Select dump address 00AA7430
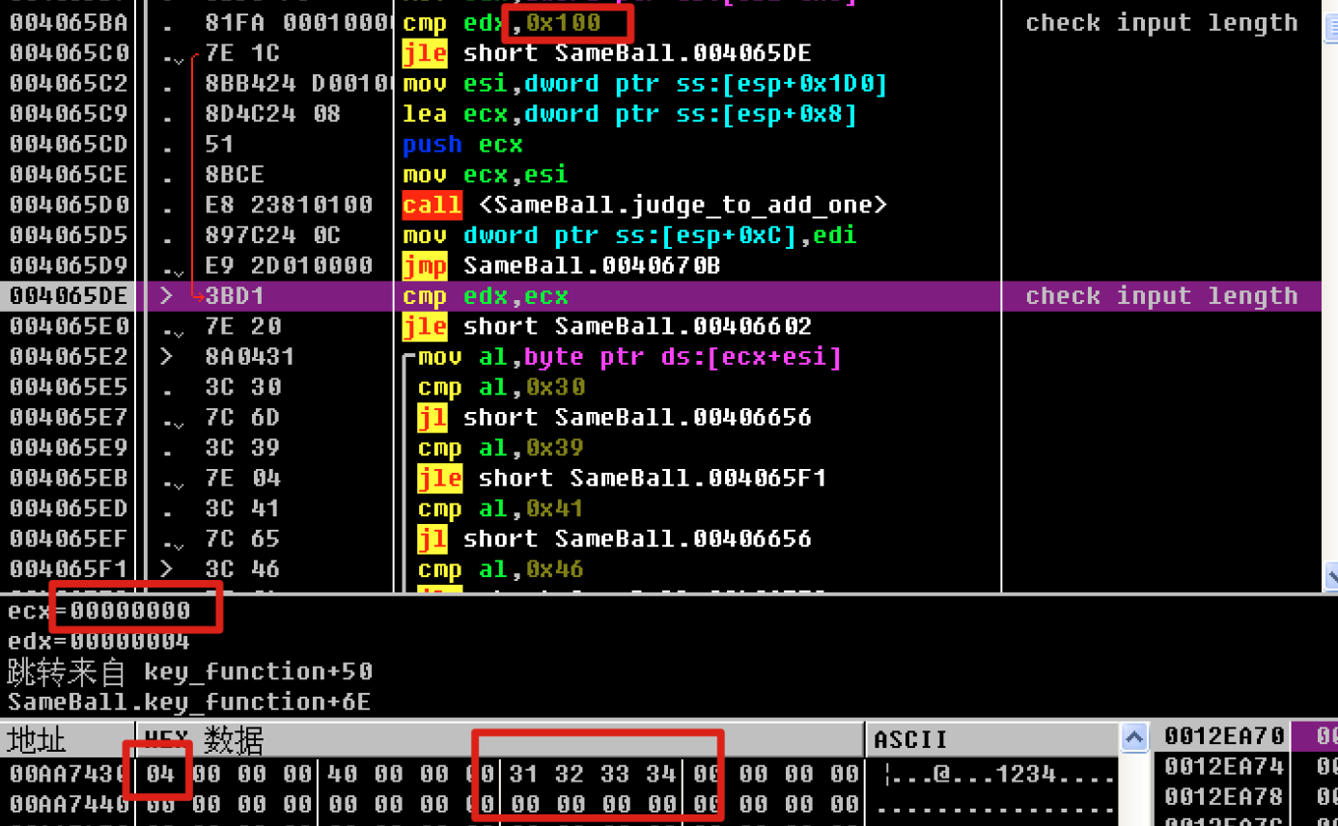 (x=68, y=774)
